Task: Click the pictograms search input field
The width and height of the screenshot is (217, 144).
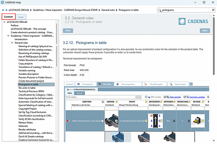Action: (x=185, y=10)
